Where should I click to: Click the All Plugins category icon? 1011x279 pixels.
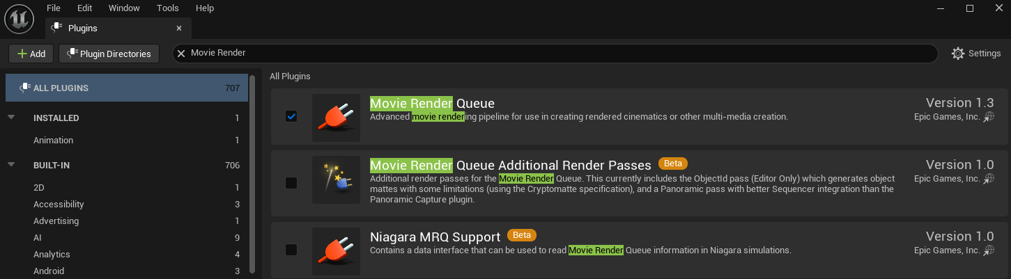pyautogui.click(x=24, y=88)
